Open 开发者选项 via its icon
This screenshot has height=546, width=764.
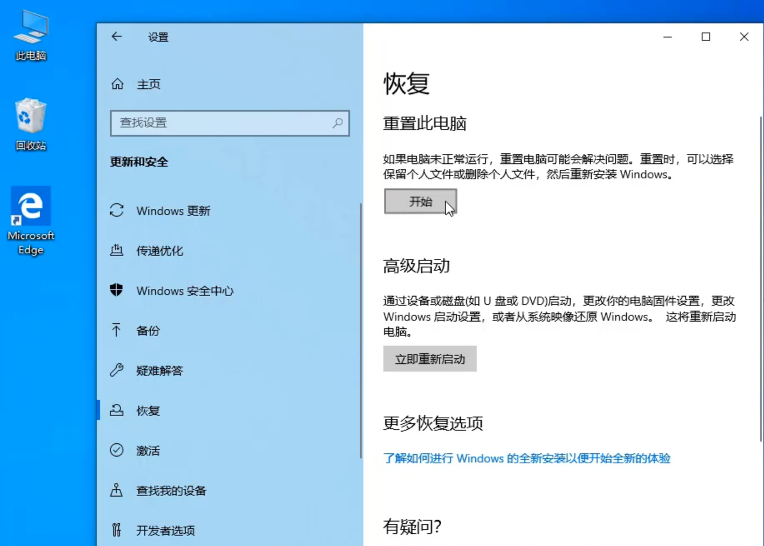pyautogui.click(x=117, y=530)
